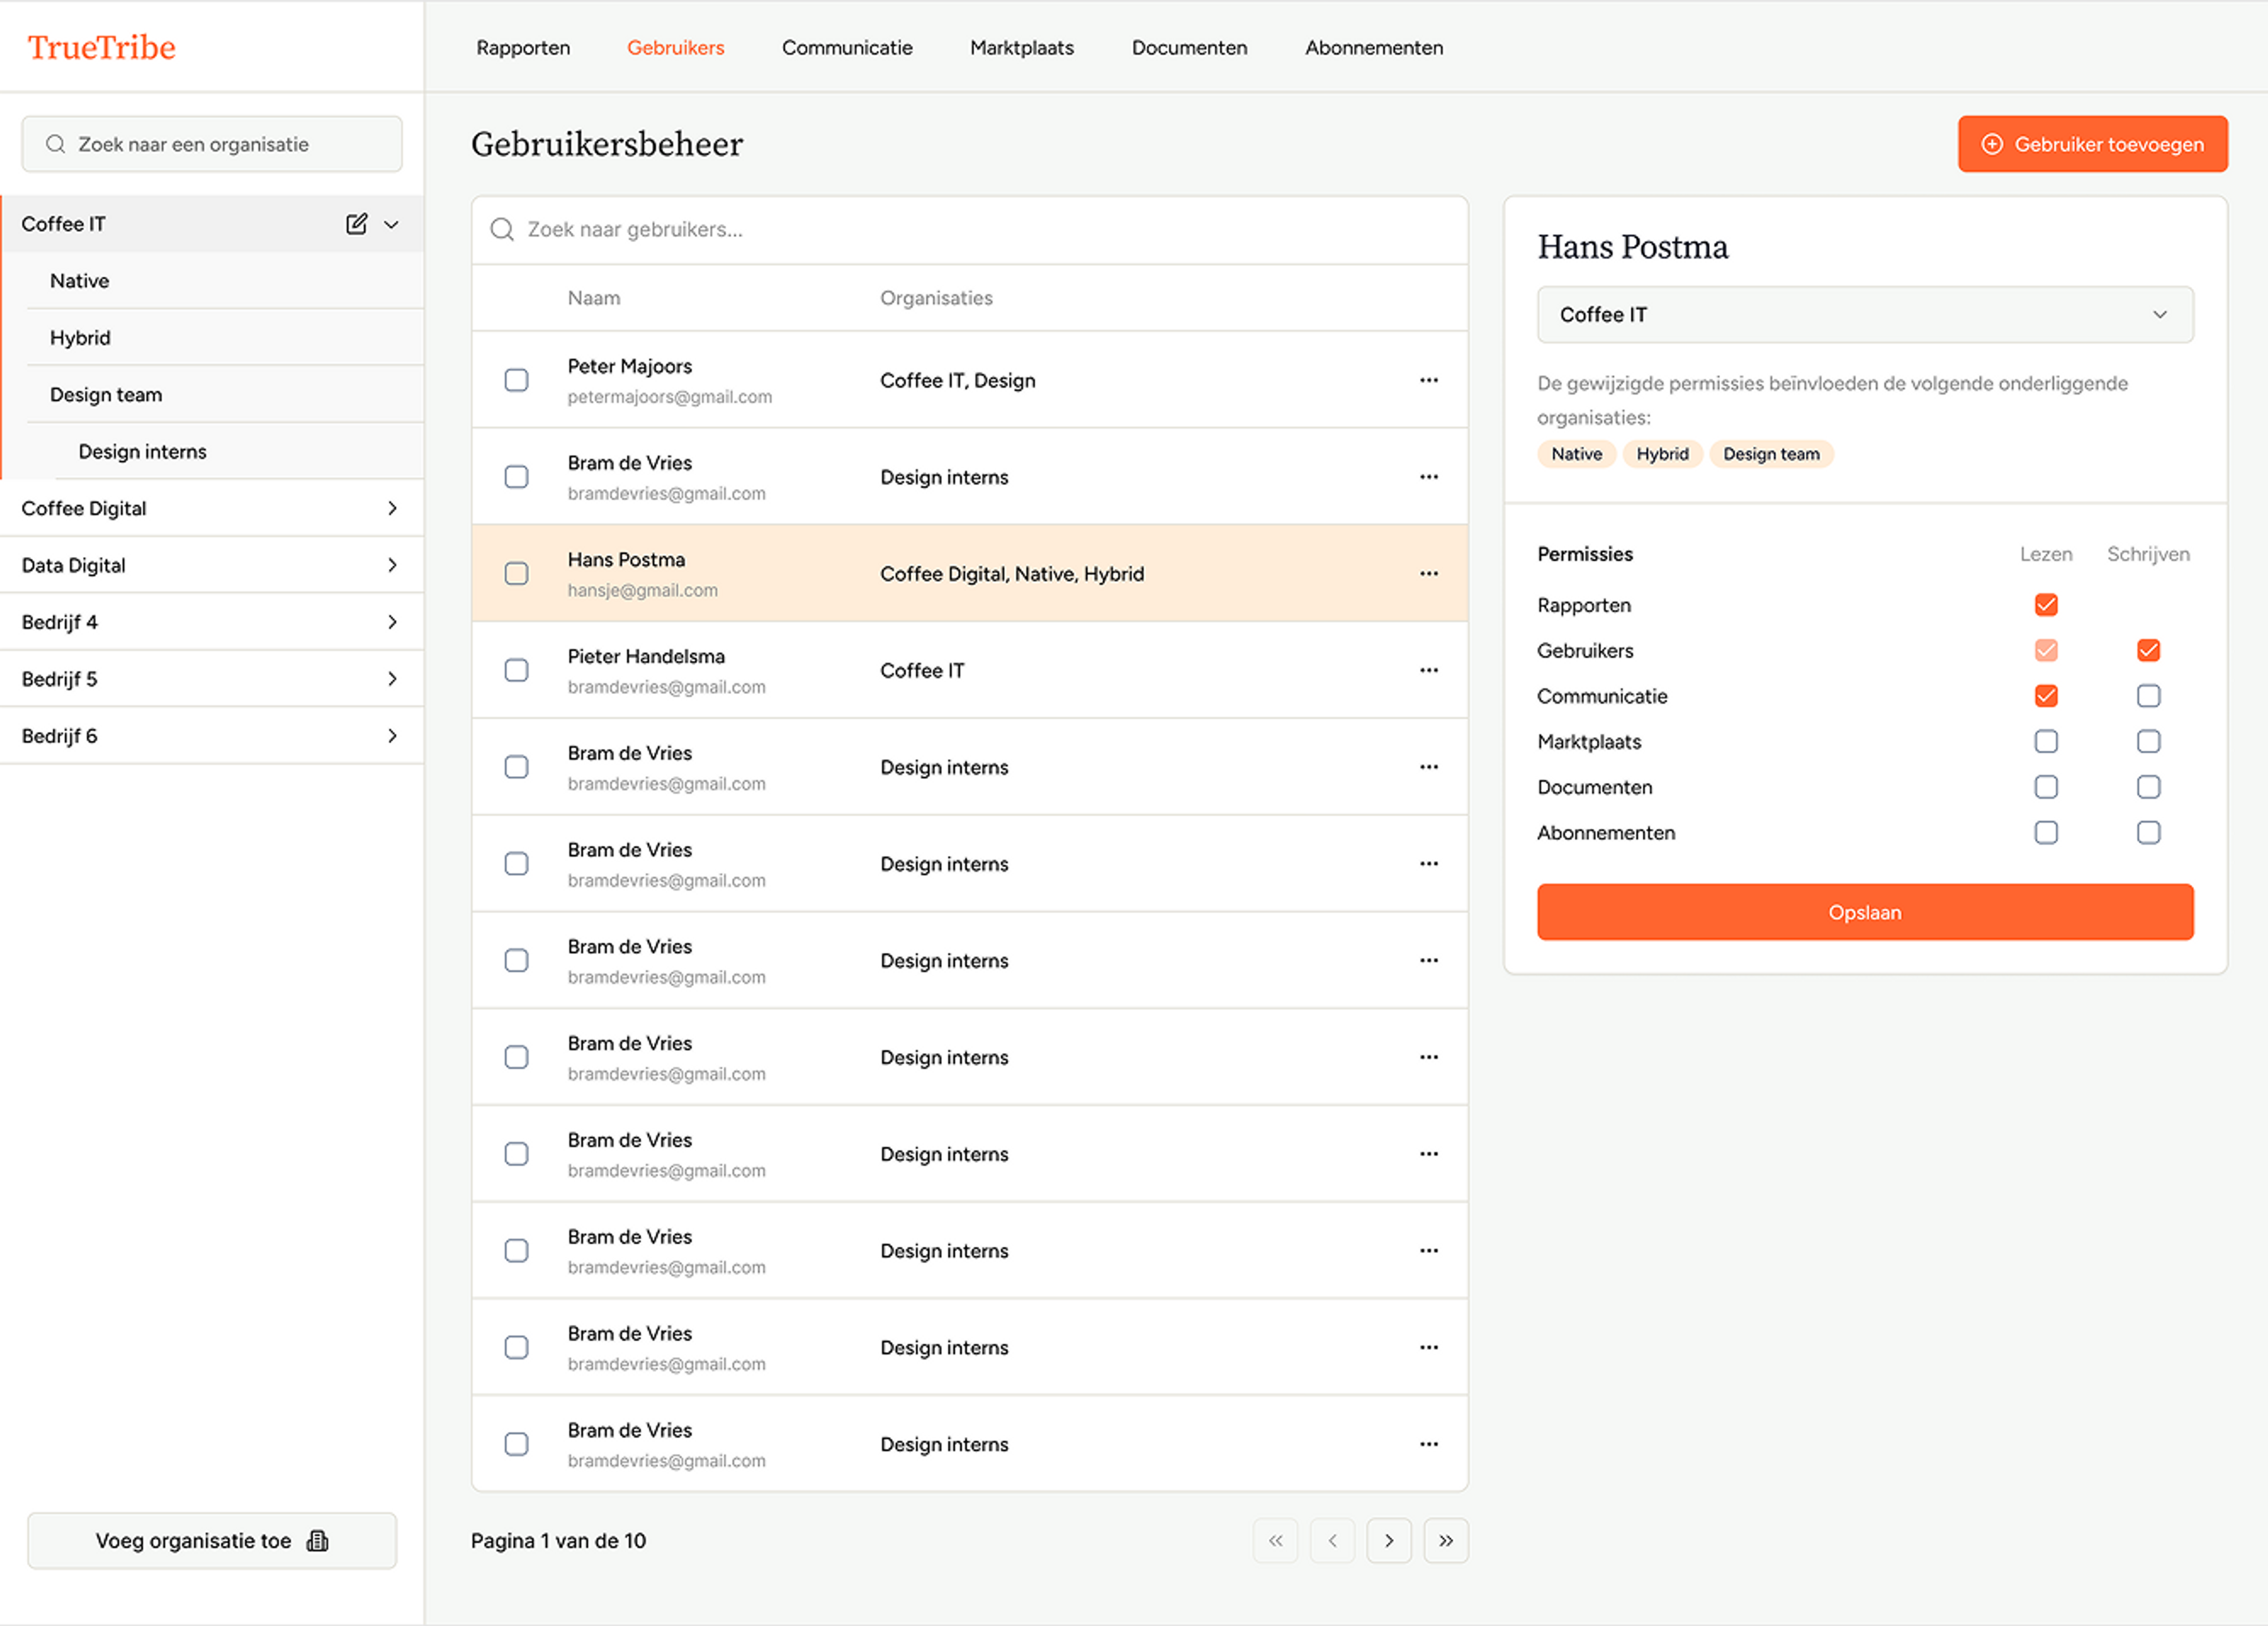The width and height of the screenshot is (2268, 1626).
Task: Click the last page double-arrow in pagination
Action: click(1446, 1541)
